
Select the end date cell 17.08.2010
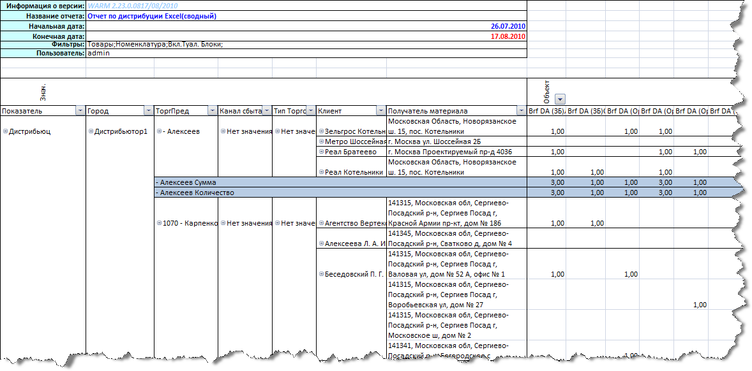[508, 37]
